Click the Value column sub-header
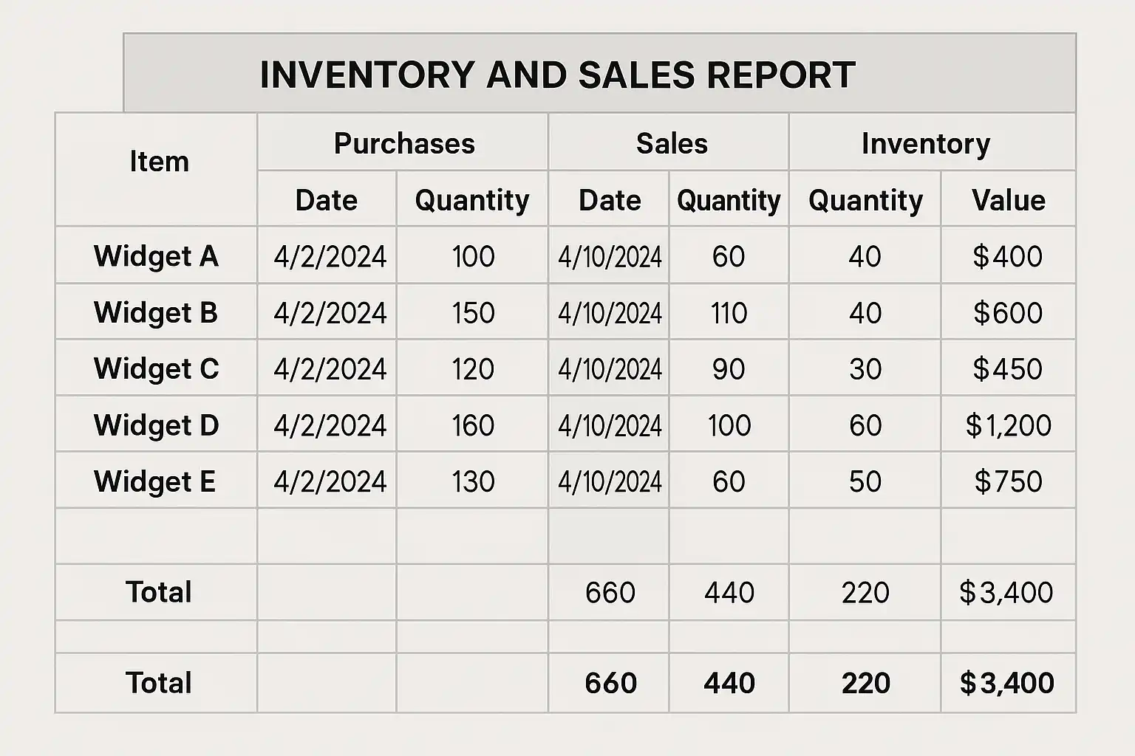Viewport: 1135px width, 756px height. [x=1008, y=200]
